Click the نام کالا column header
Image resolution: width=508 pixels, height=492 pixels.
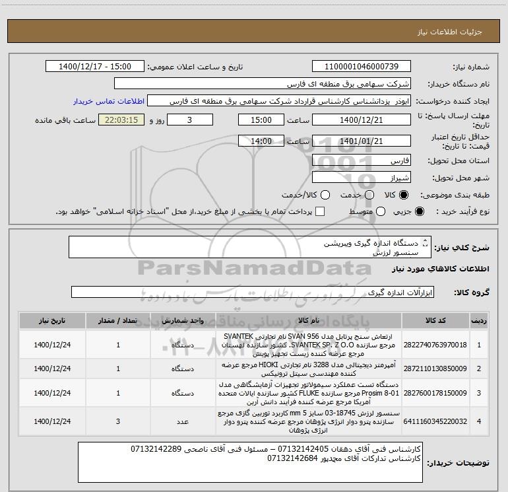coord(309,321)
